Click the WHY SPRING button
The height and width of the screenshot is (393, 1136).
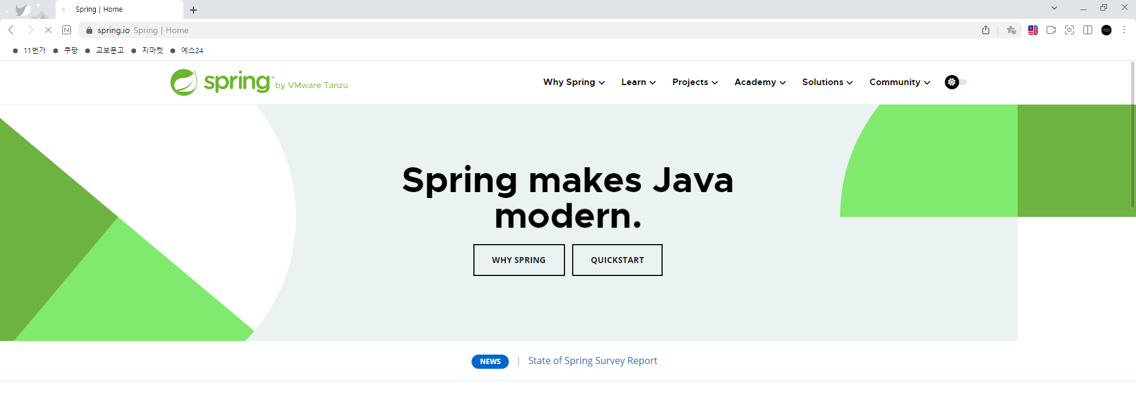[519, 260]
